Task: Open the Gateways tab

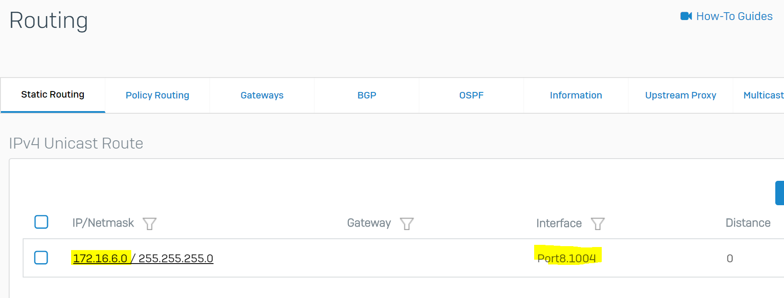Action: (x=262, y=95)
